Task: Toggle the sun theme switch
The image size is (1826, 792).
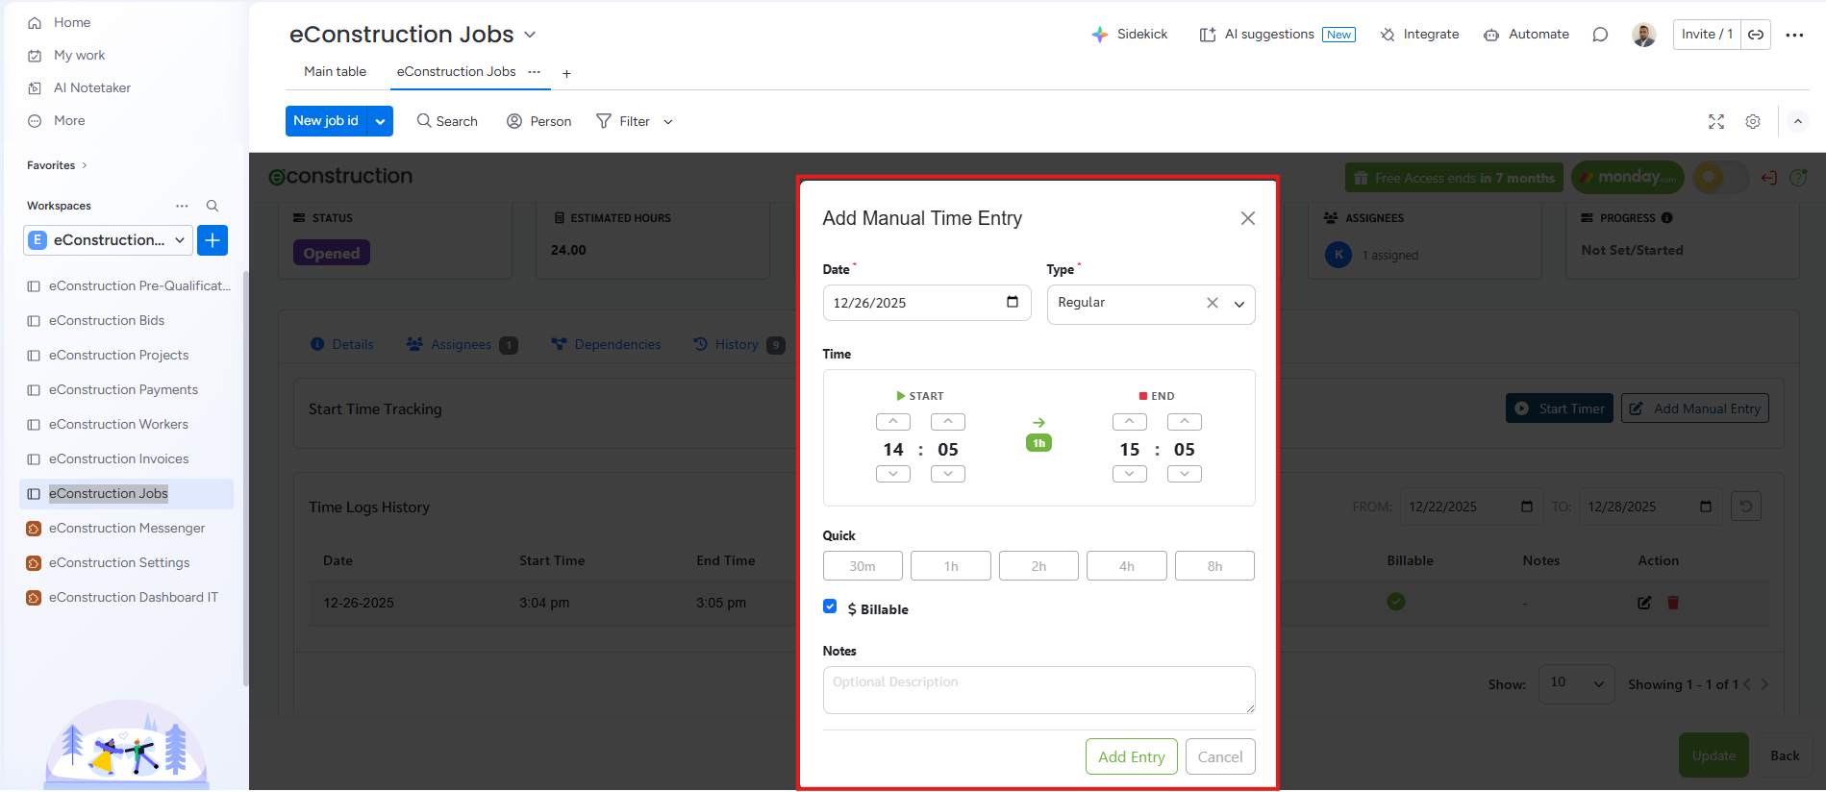Action: 1720,177
